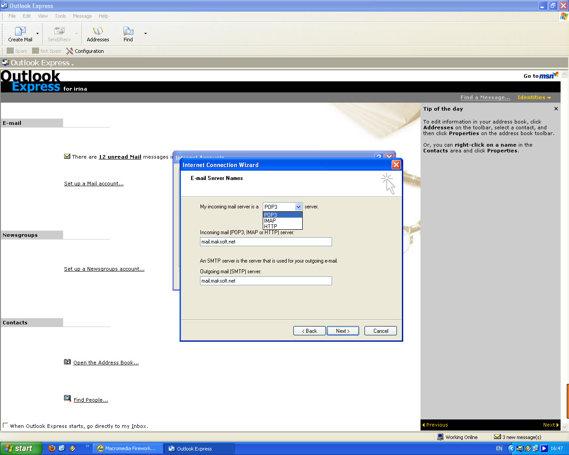Click the Start button
The width and height of the screenshot is (569, 455).
tap(21, 448)
